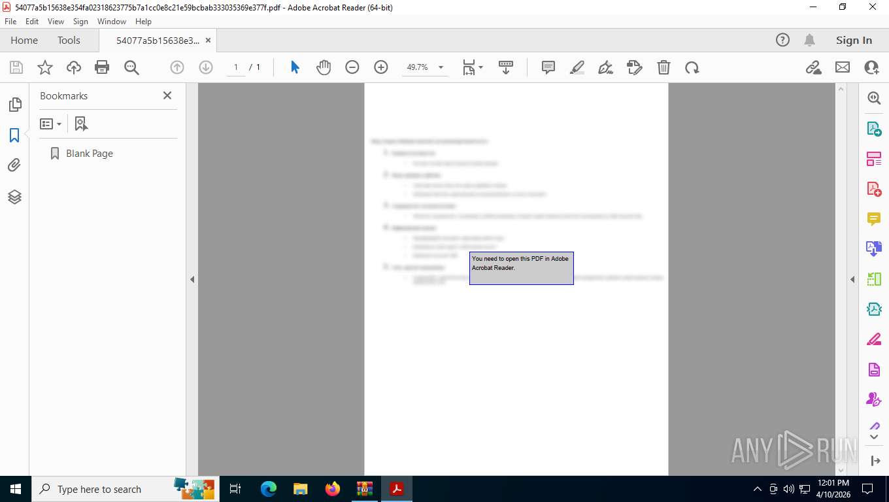Upload file to Adobe cloud
The width and height of the screenshot is (889, 502).
click(x=74, y=67)
